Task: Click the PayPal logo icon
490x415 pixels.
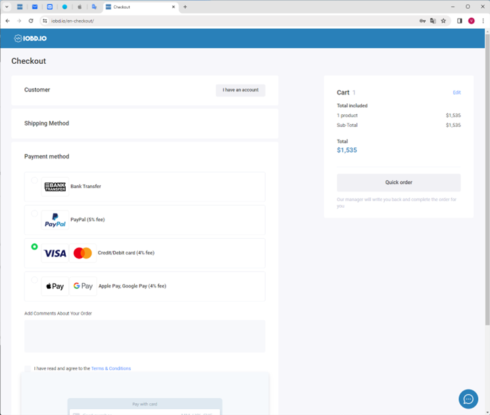Action: pos(55,220)
